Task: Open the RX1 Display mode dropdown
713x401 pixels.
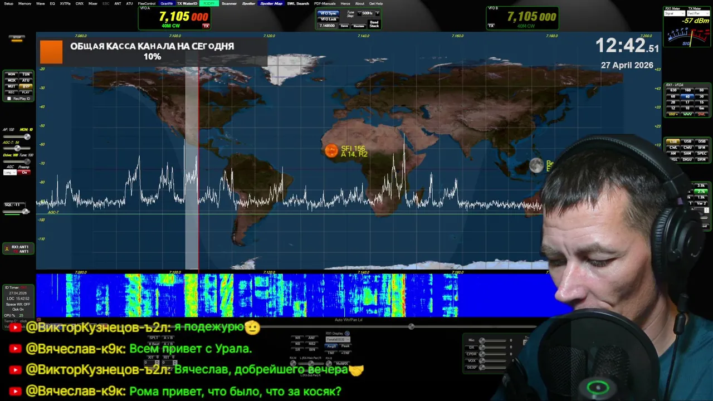Action: point(338,339)
